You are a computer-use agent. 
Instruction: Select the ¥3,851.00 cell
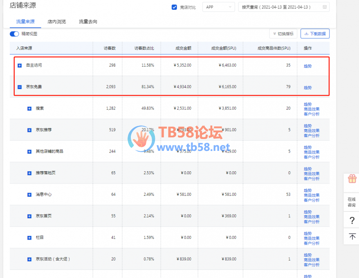coord(227,108)
